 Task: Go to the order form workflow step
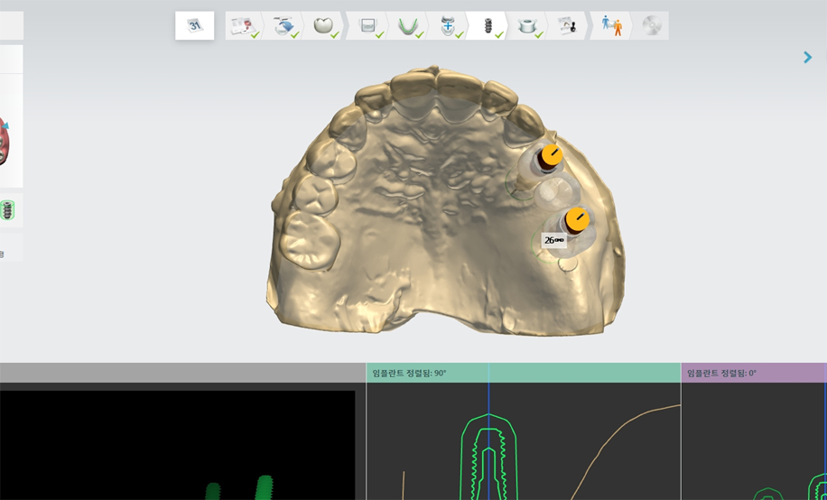coord(242,26)
